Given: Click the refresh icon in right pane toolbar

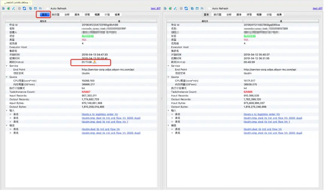Looking at the screenshot, I should [x=186, y=9].
